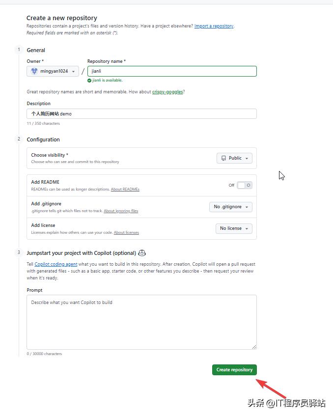The height and width of the screenshot is (415, 333).
Task: Click the Copilot icon beside Jumpstart heading
Action: coord(142,253)
